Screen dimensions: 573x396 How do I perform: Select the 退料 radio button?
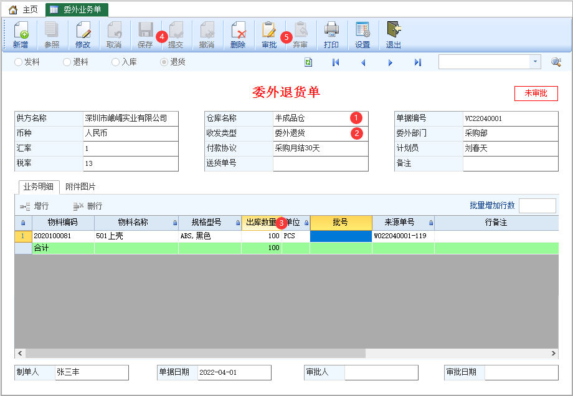[67, 62]
